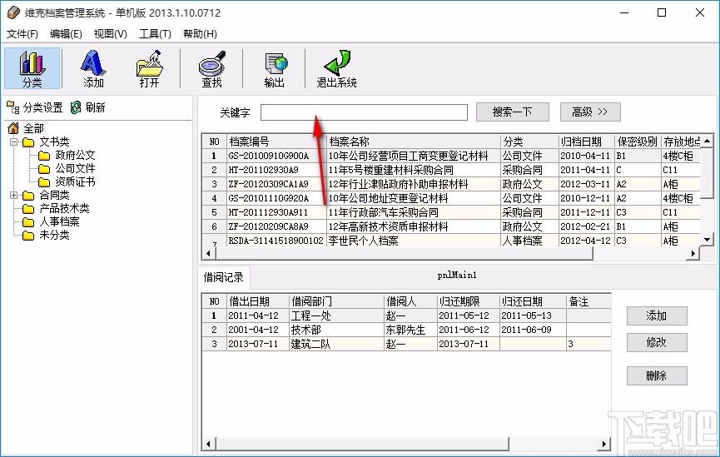Click the 删除 button
720x457 pixels.
pos(657,375)
